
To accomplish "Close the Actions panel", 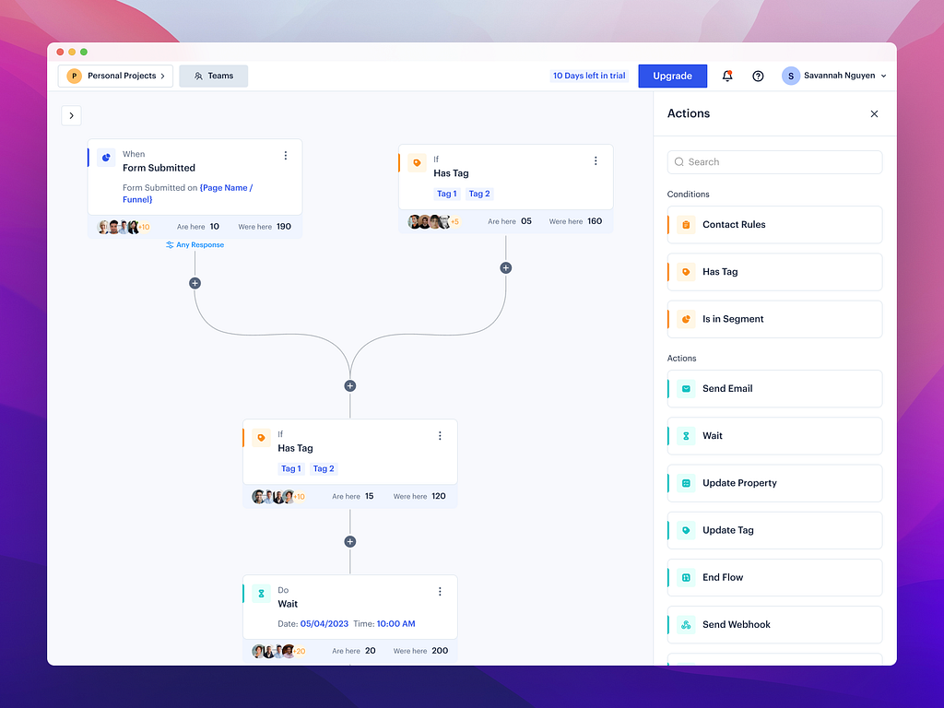I will pyautogui.click(x=874, y=113).
